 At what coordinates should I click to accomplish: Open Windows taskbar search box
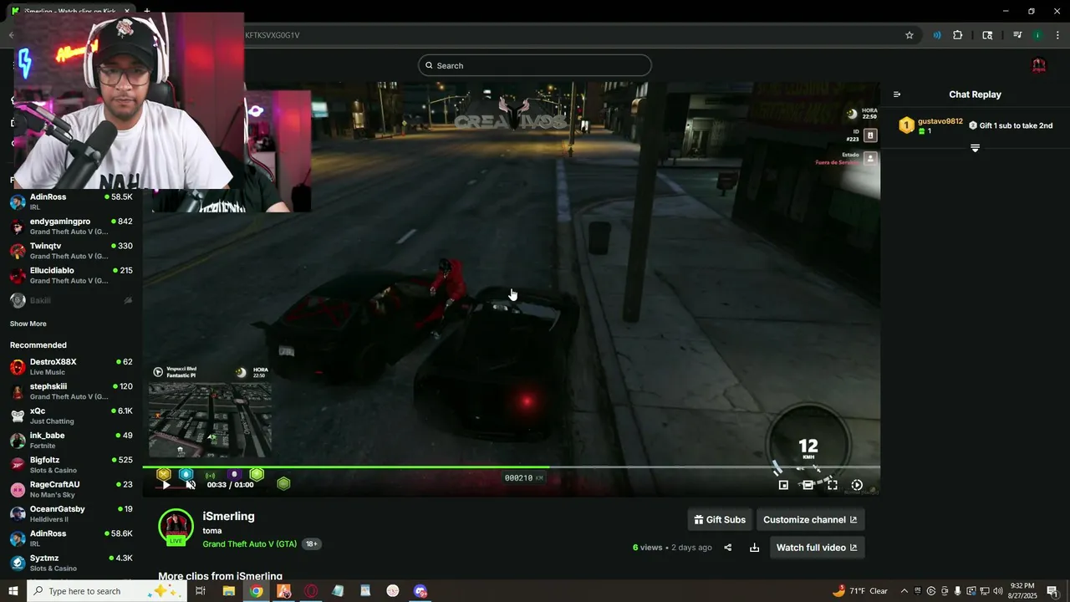coord(107,591)
